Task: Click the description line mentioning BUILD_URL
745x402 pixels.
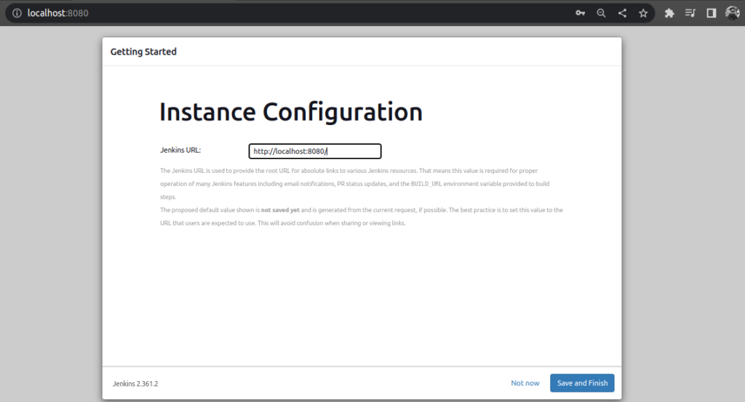Action: pos(354,184)
